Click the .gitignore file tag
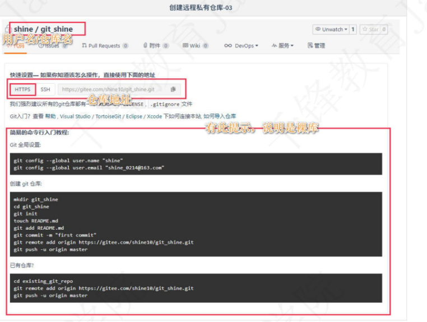The height and width of the screenshot is (322, 427). (165, 105)
